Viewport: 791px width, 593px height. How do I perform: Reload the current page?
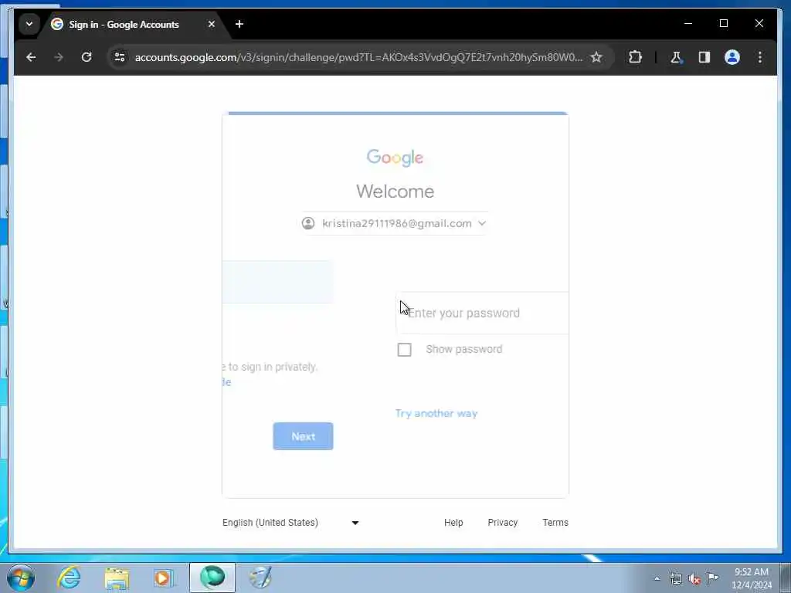pyautogui.click(x=87, y=57)
